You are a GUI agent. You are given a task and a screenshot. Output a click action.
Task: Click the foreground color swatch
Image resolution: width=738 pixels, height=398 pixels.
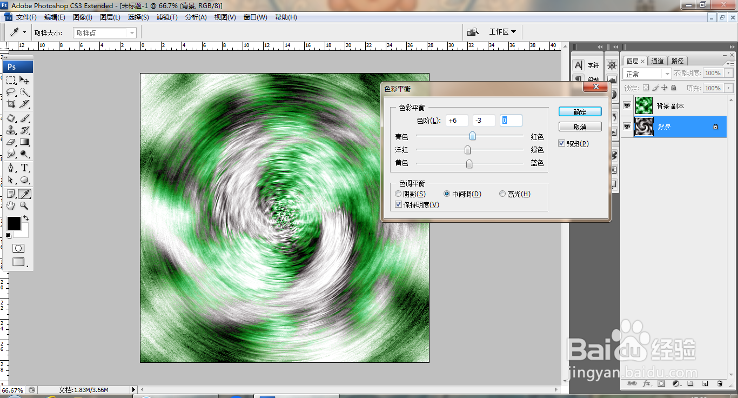[14, 223]
